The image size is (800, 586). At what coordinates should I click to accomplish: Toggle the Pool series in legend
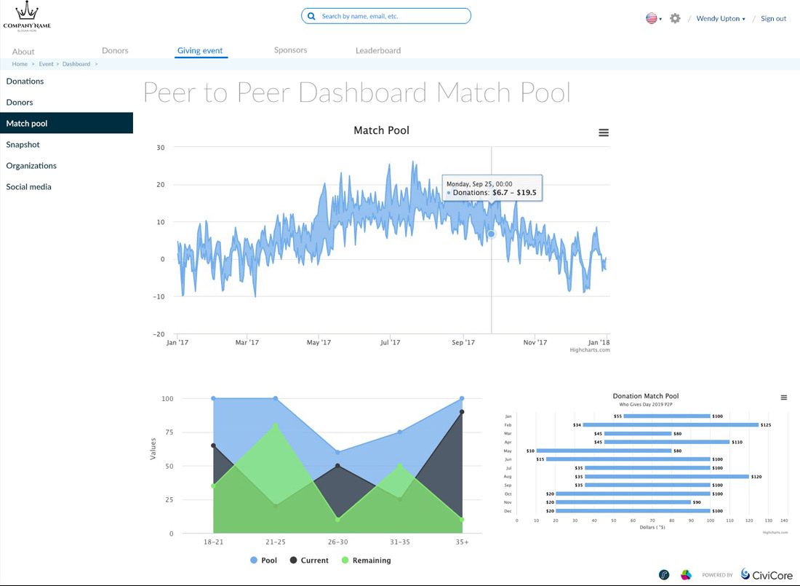pos(263,561)
